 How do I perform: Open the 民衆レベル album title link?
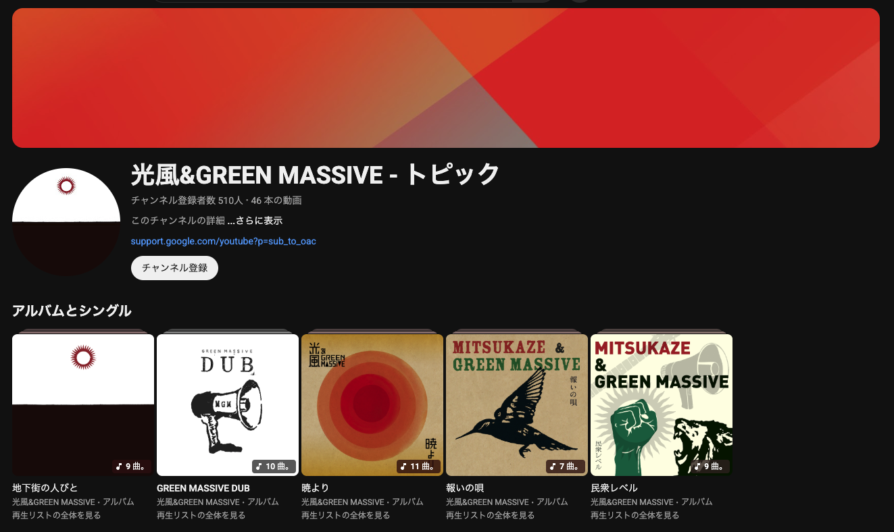pyautogui.click(x=614, y=487)
